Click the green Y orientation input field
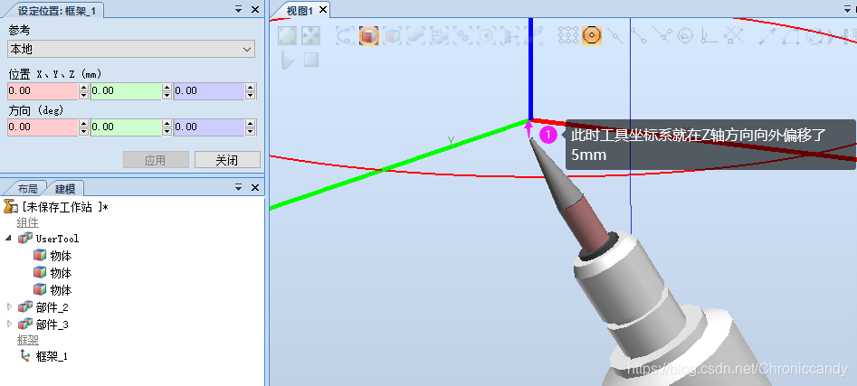 click(x=126, y=127)
